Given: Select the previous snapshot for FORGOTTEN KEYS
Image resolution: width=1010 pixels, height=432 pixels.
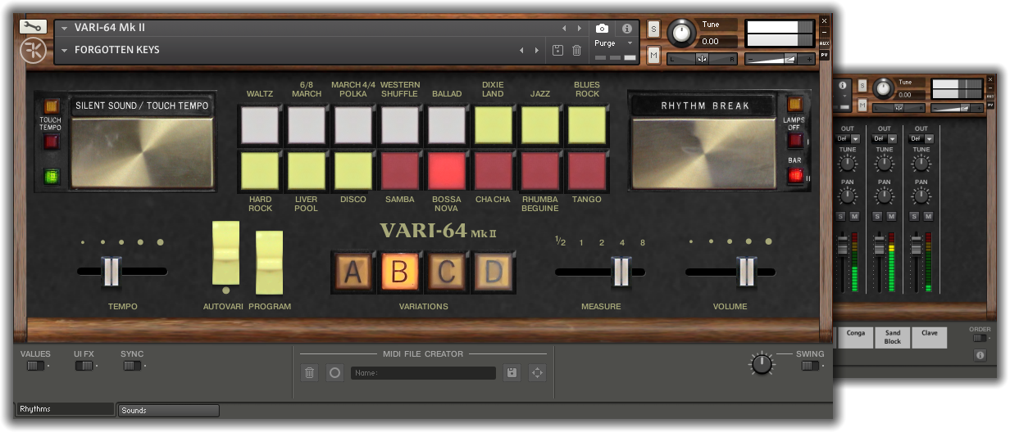Looking at the screenshot, I should (521, 51).
